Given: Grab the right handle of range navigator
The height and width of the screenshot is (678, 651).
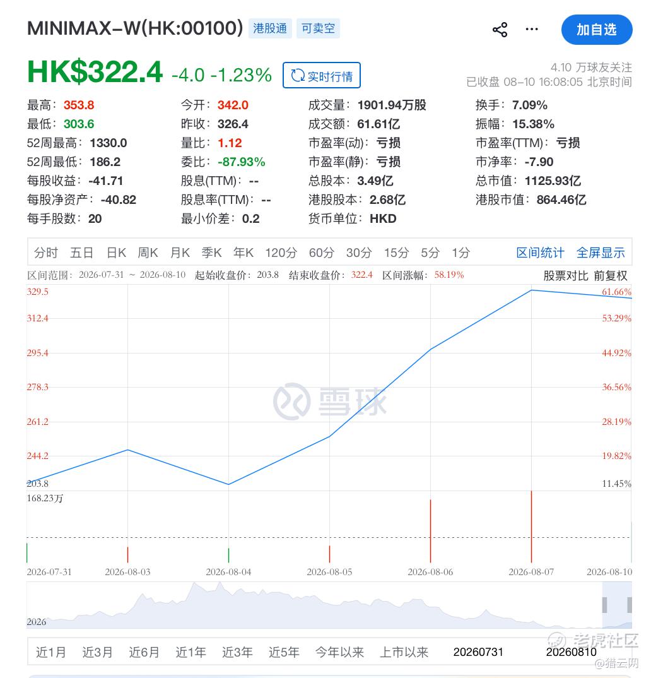Looking at the screenshot, I should pos(630,605).
